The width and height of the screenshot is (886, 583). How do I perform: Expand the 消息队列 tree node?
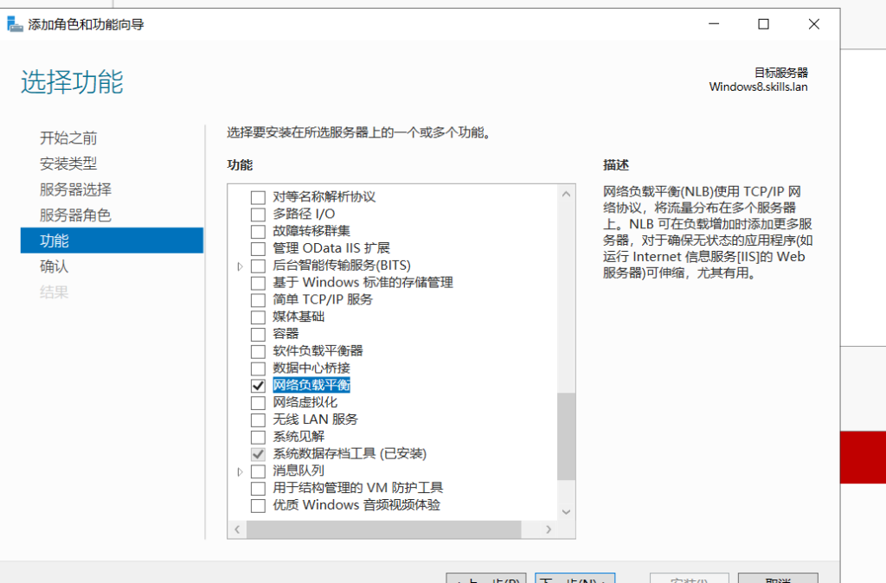[240, 471]
